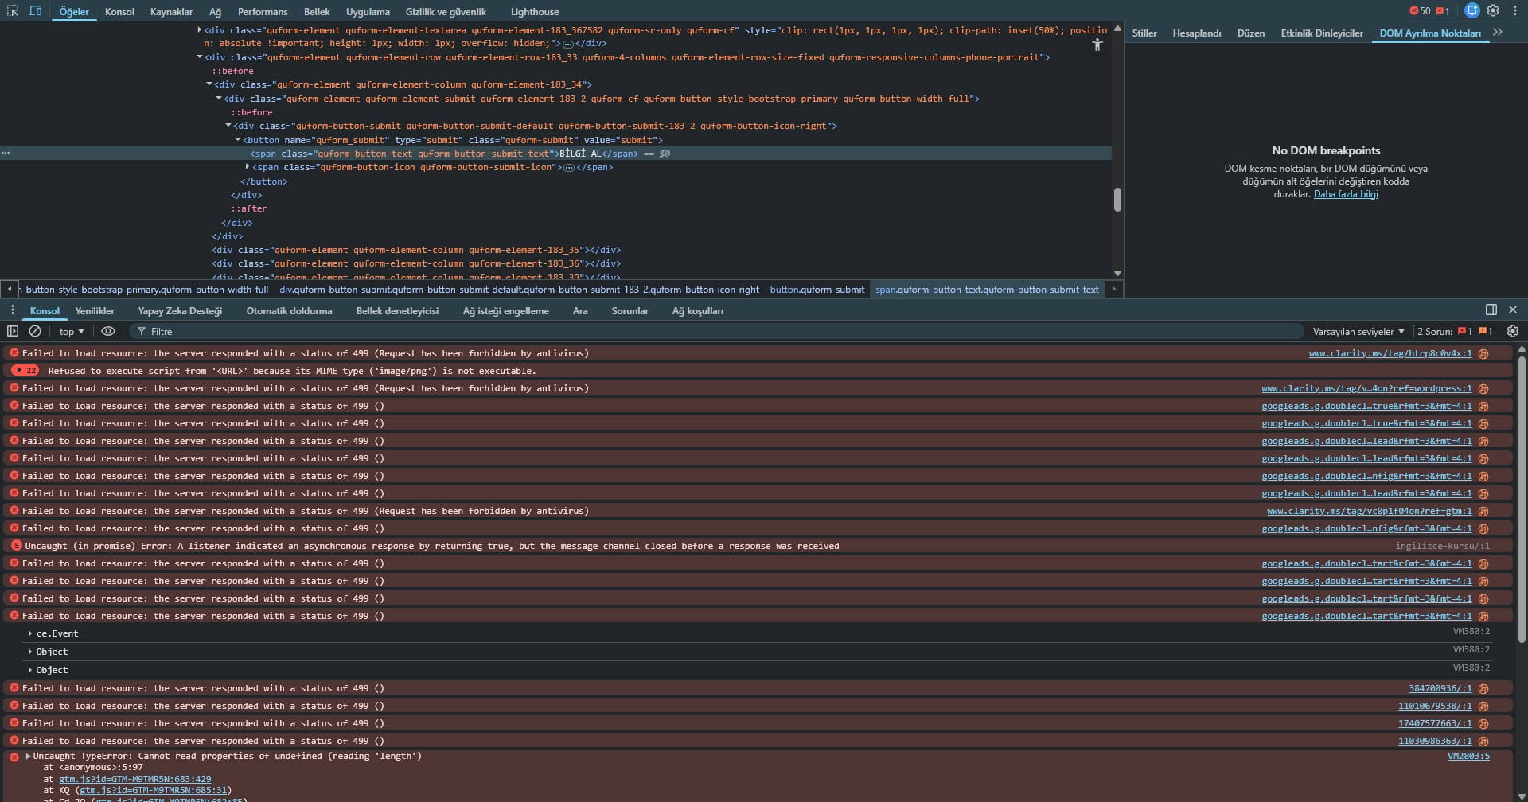Expand the quform-button-icon span node
This screenshot has width=1528, height=802.
click(248, 167)
